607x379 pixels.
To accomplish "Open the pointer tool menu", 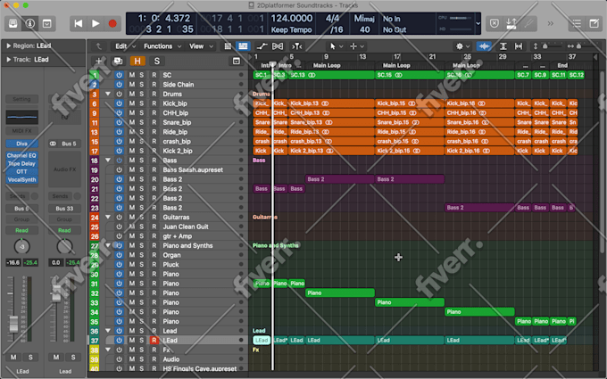I will [x=336, y=46].
